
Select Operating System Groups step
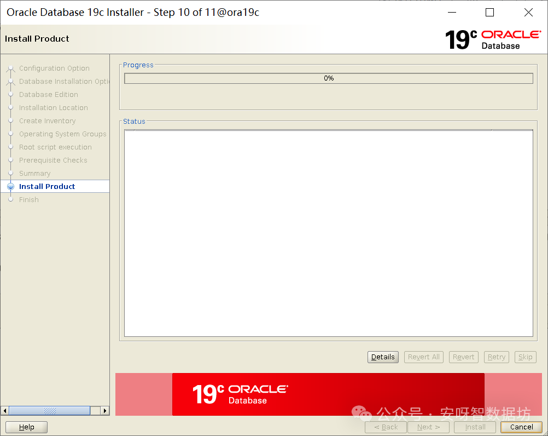point(62,134)
